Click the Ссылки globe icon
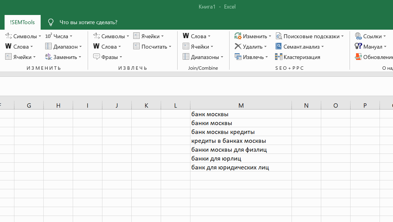The image size is (393, 222). pos(358,36)
